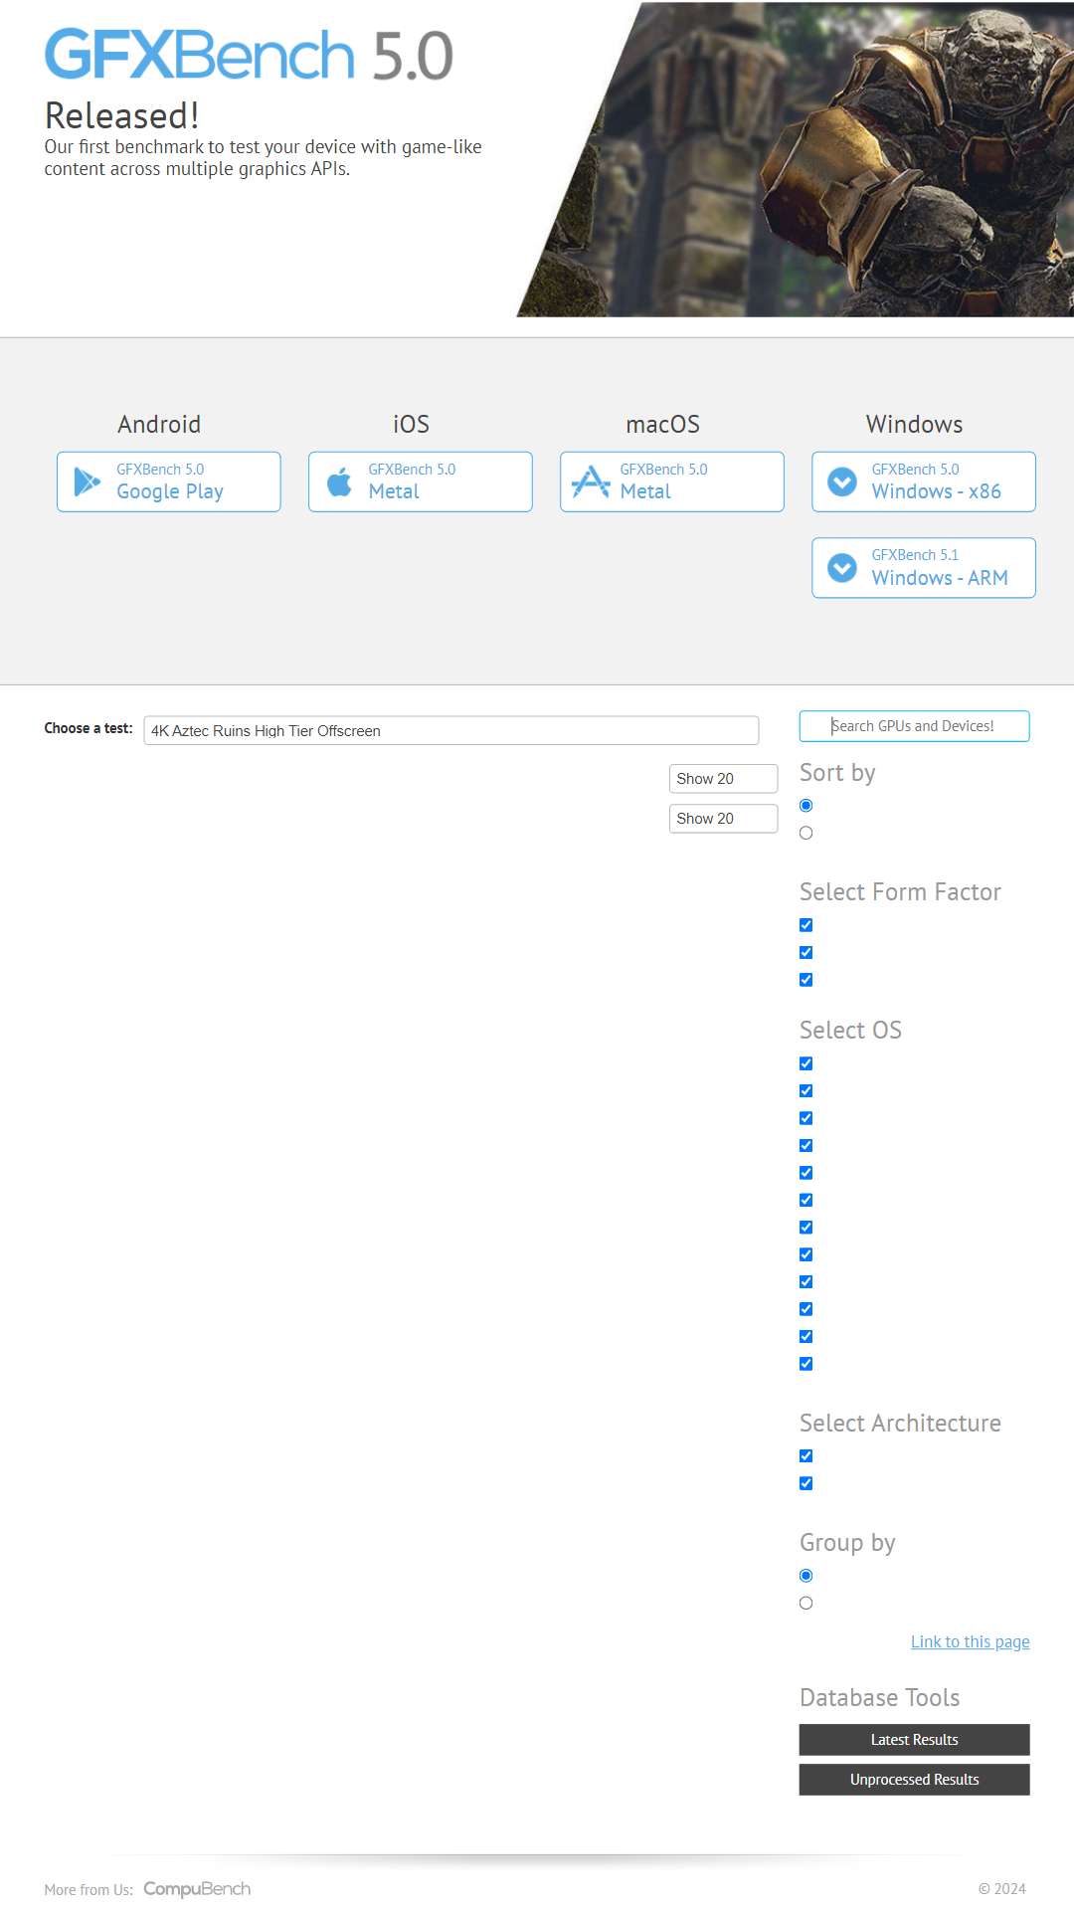This screenshot has width=1074, height=1910.
Task: Open the CompuBench logo link in footer
Action: [197, 1888]
